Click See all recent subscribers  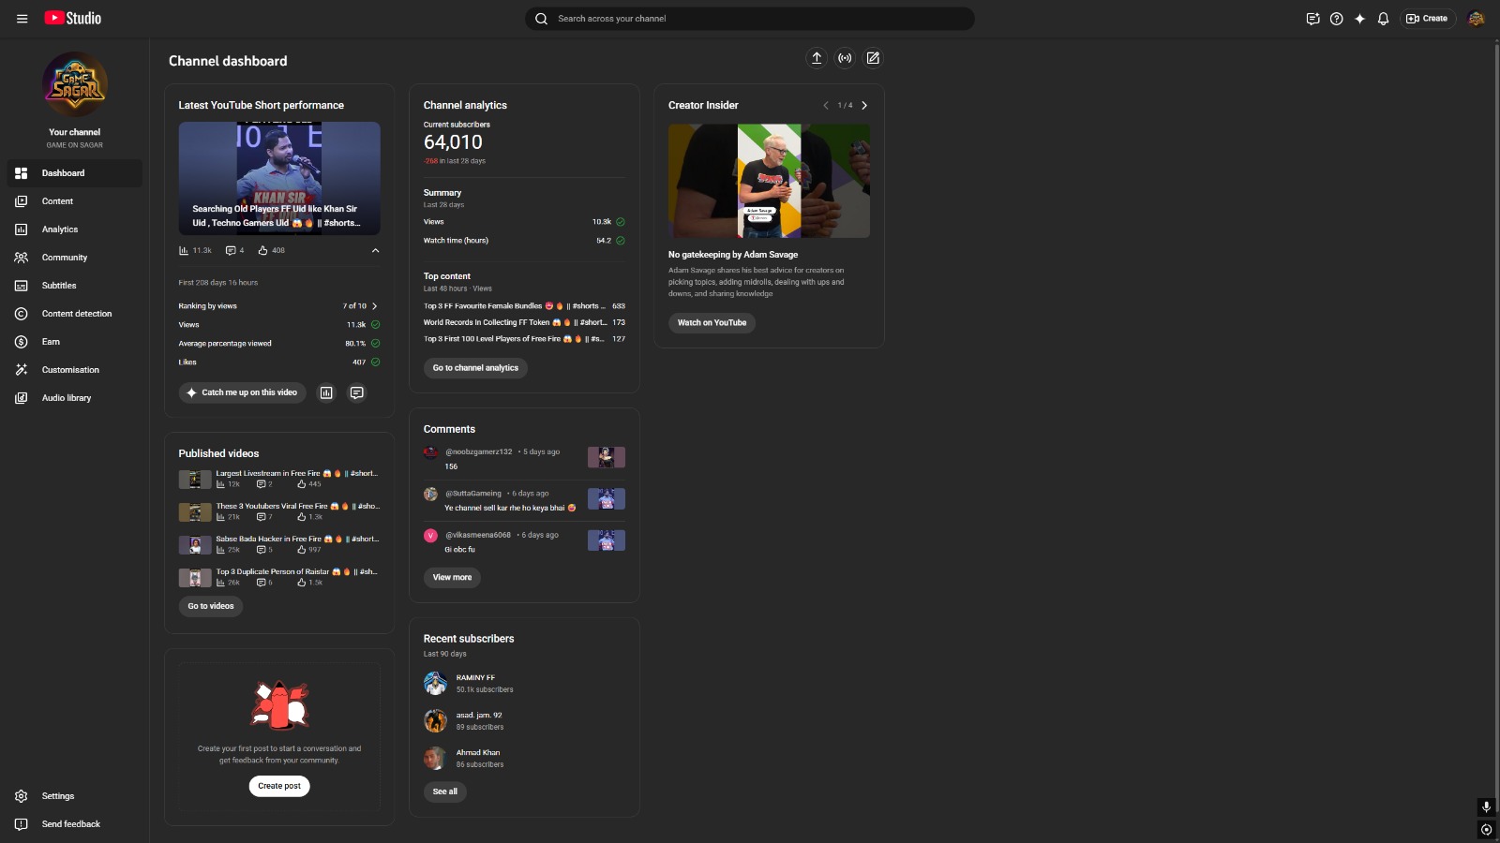(x=445, y=791)
